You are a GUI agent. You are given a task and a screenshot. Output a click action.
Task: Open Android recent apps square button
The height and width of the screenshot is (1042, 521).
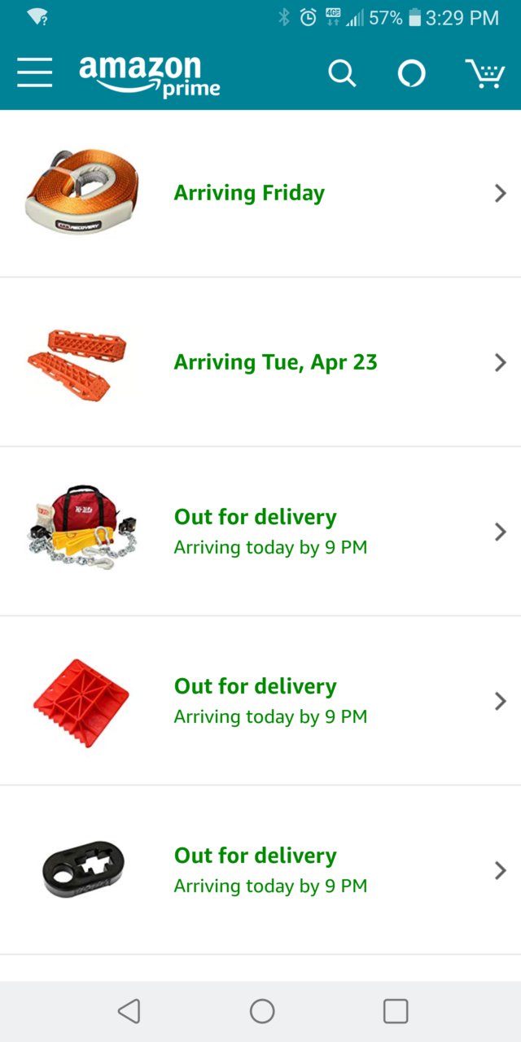[x=396, y=1011]
